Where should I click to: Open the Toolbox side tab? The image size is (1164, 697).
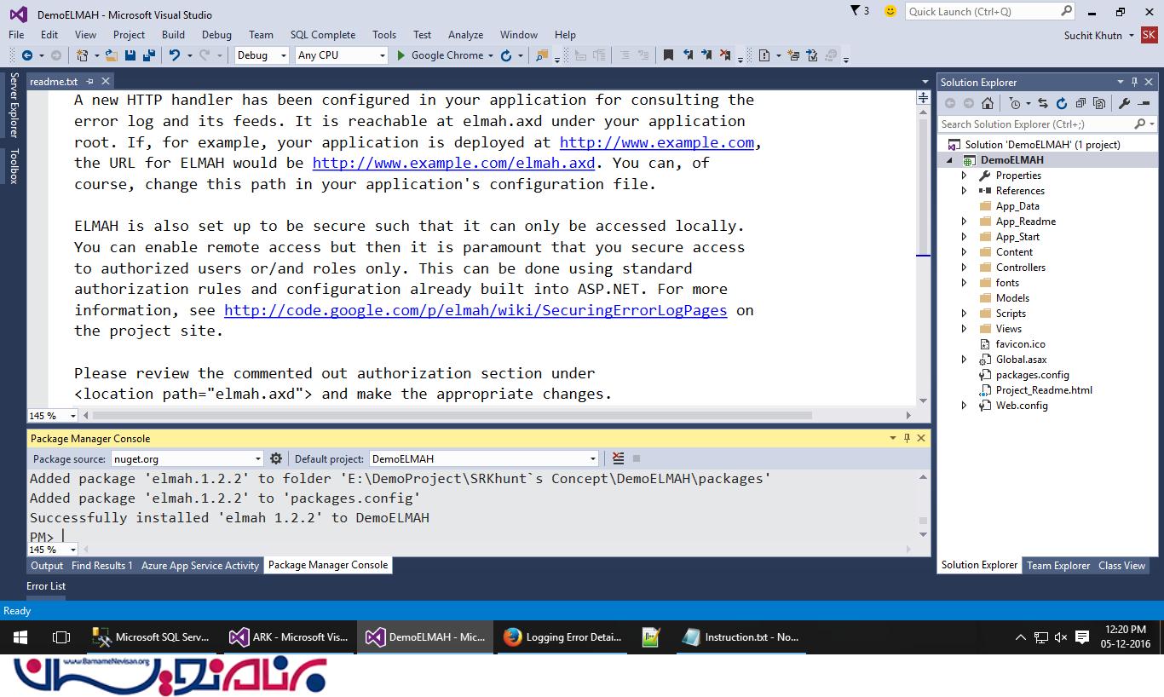pyautogui.click(x=14, y=166)
